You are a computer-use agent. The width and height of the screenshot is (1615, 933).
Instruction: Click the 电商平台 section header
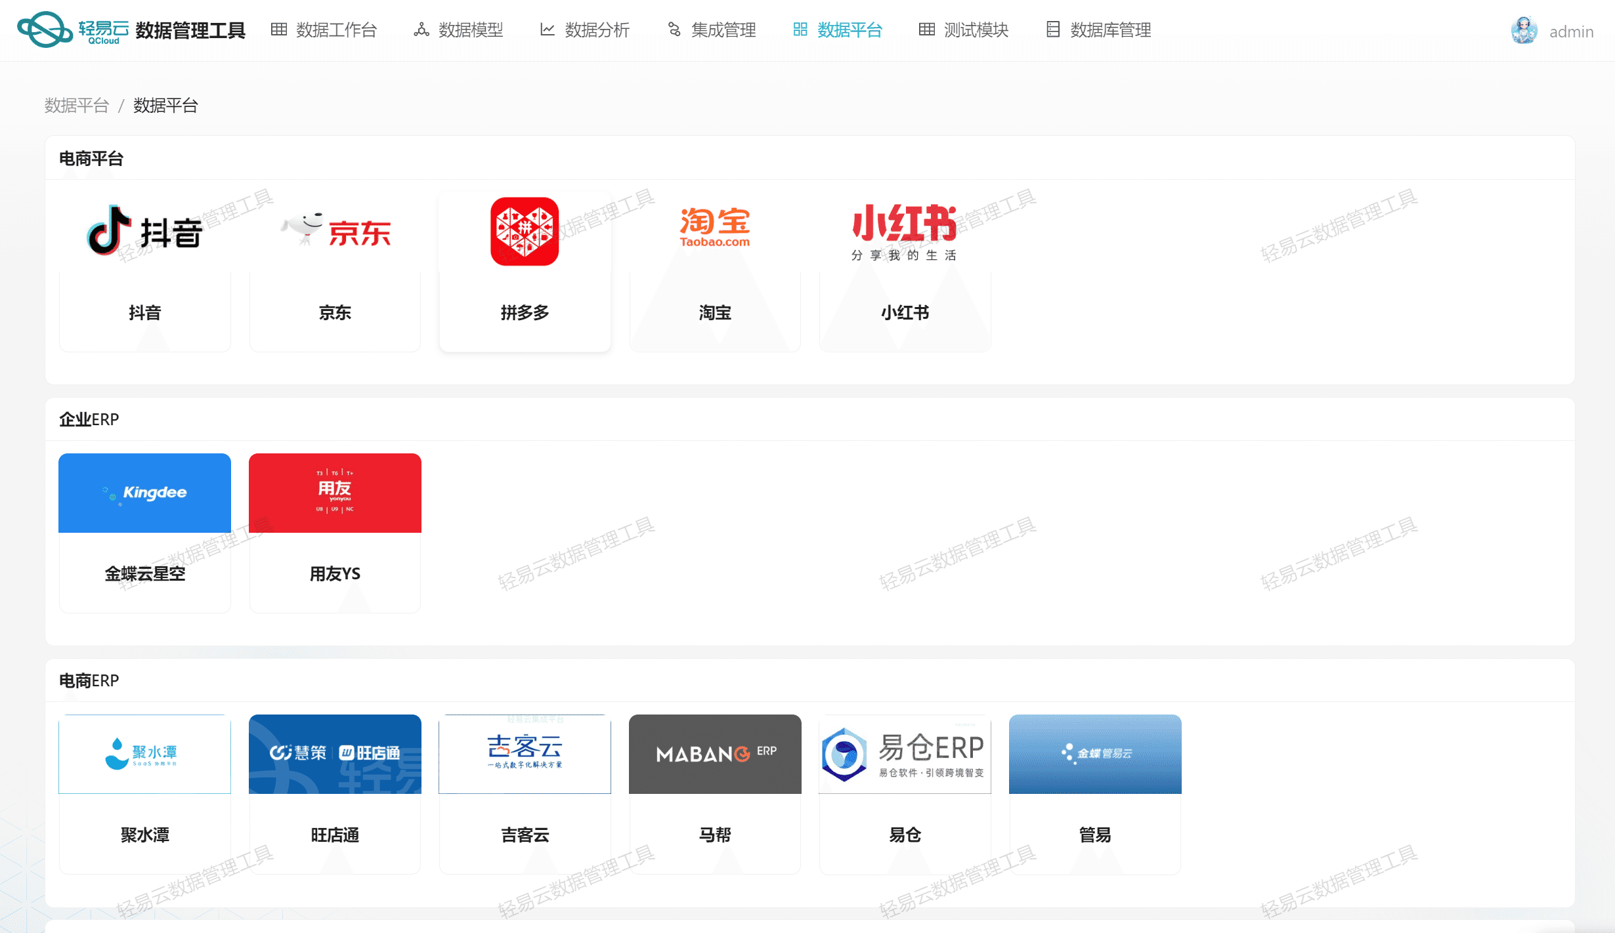coord(91,159)
